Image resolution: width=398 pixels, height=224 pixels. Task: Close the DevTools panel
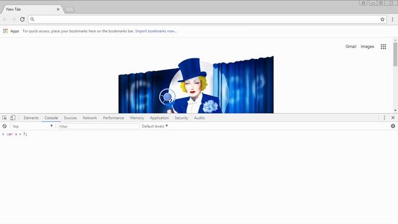point(393,118)
